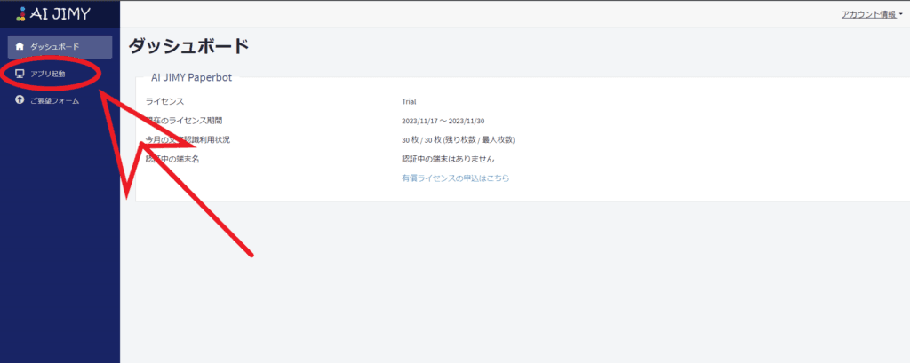Click the large ダッシュボード page heading

188,46
